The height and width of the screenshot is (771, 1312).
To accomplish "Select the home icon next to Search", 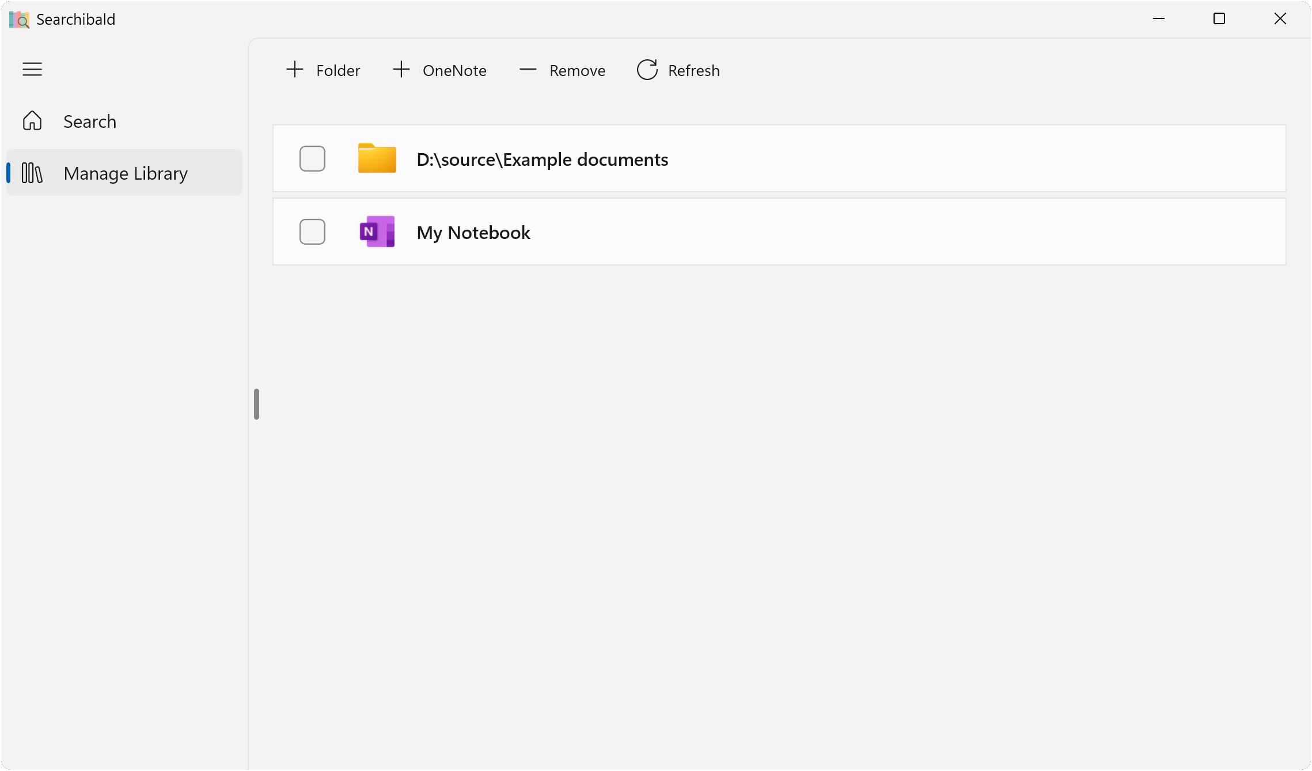I will point(32,121).
